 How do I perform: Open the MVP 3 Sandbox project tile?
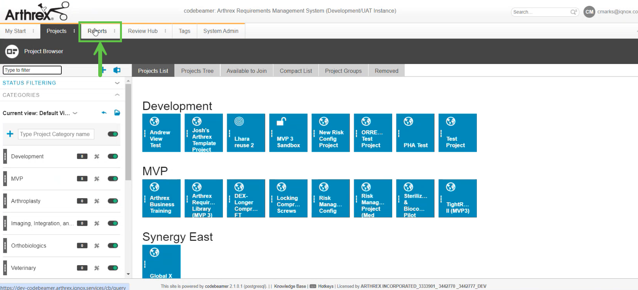(x=288, y=133)
